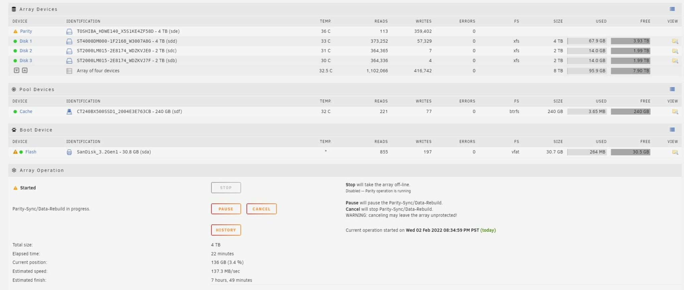Click the TOSHIBA parity drive icon
This screenshot has width=684, height=290.
tap(69, 32)
